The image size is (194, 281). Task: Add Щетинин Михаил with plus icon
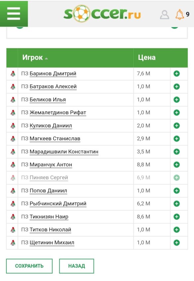pos(177,243)
